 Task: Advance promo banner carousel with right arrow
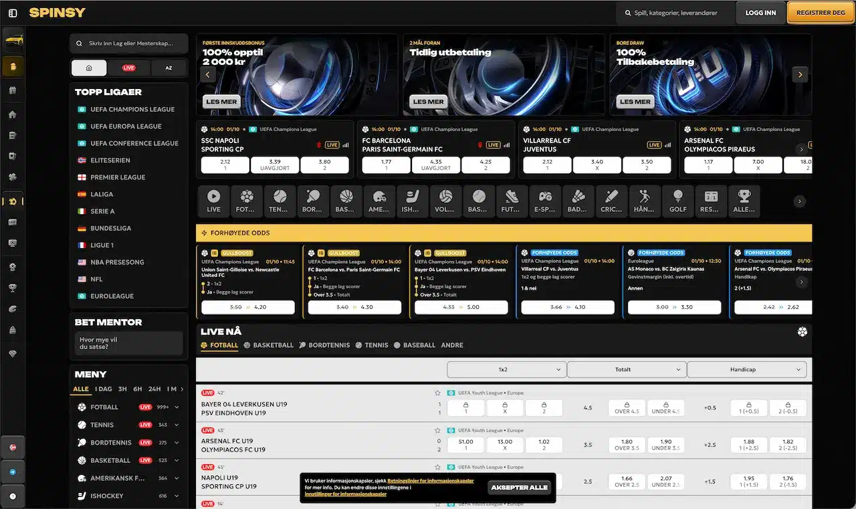[x=800, y=75]
